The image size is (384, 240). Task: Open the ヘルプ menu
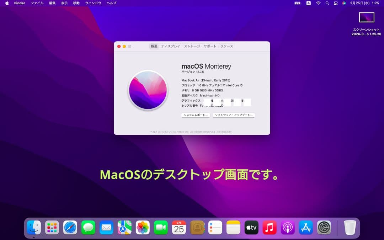111,3
